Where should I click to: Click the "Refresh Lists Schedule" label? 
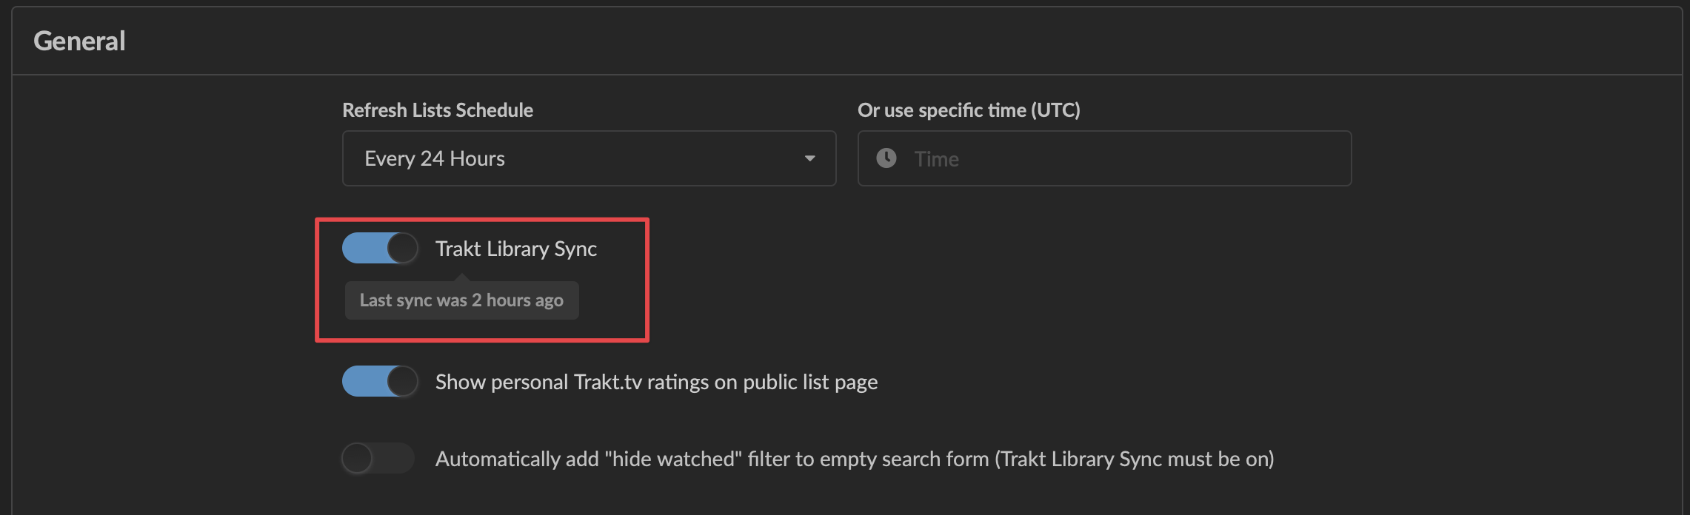(437, 110)
